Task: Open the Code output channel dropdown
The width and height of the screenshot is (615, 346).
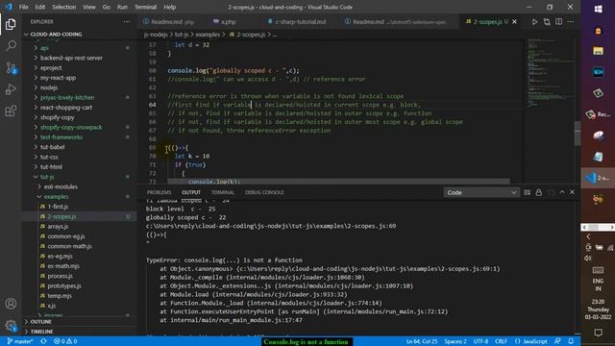Action: click(x=481, y=192)
